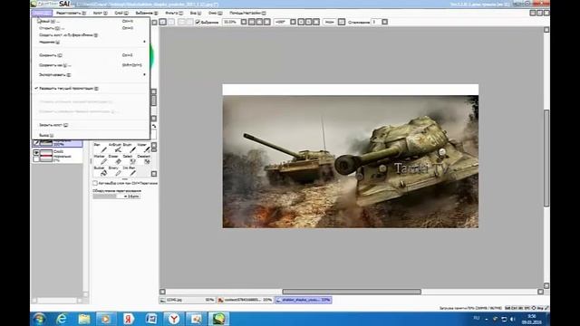Click the tool tray scroll-up arrow
The height and width of the screenshot is (326, 580).
[154, 145]
